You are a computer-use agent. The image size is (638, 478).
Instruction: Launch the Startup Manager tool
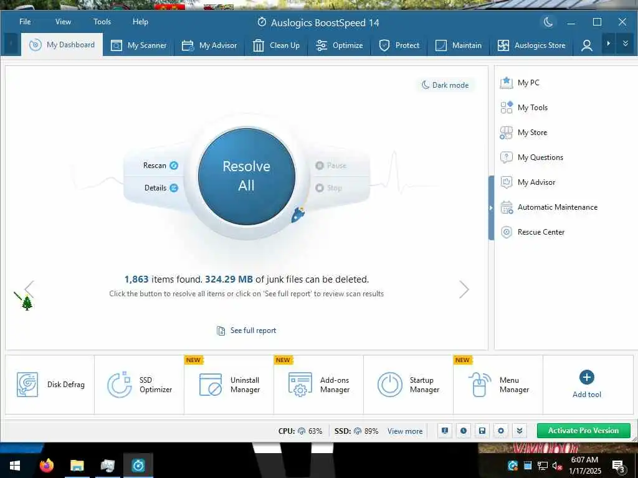click(x=409, y=385)
